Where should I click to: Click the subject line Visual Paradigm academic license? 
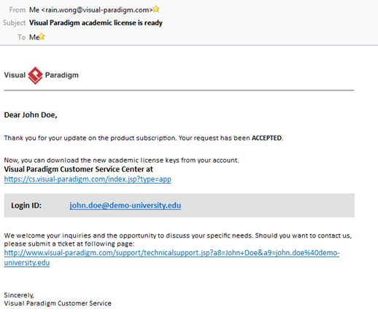pyautogui.click(x=96, y=23)
